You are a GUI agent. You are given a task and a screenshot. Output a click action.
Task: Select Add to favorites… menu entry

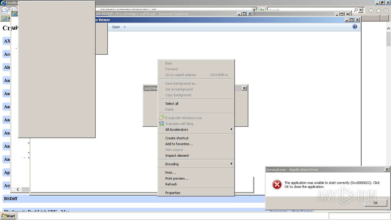[195, 144]
